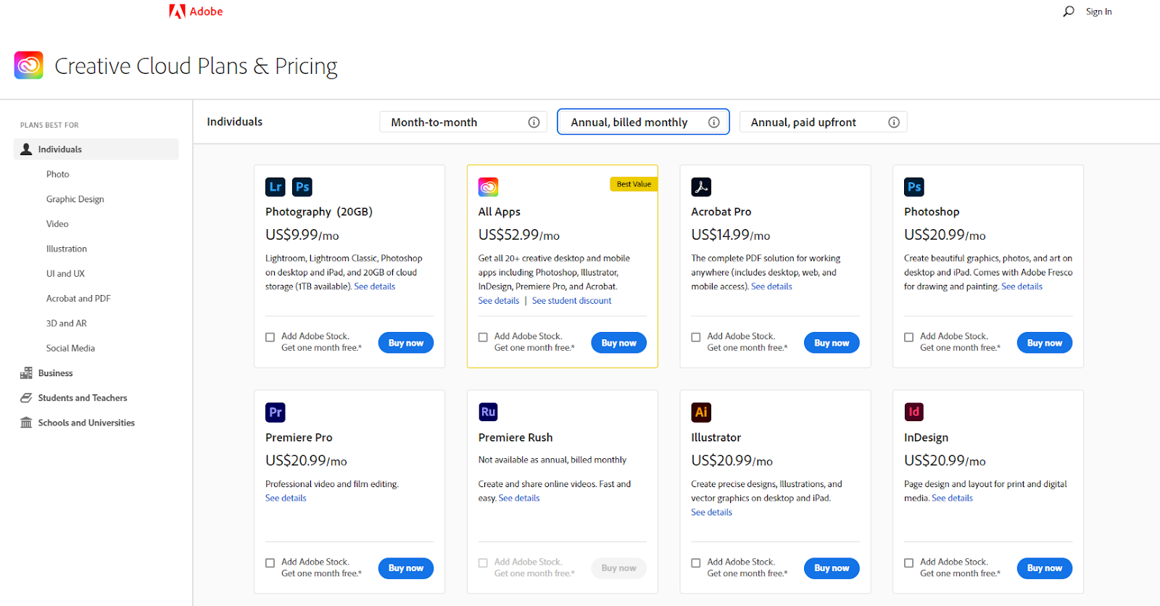Open See details for Acrobat Pro
The width and height of the screenshot is (1160, 606).
pyautogui.click(x=771, y=286)
